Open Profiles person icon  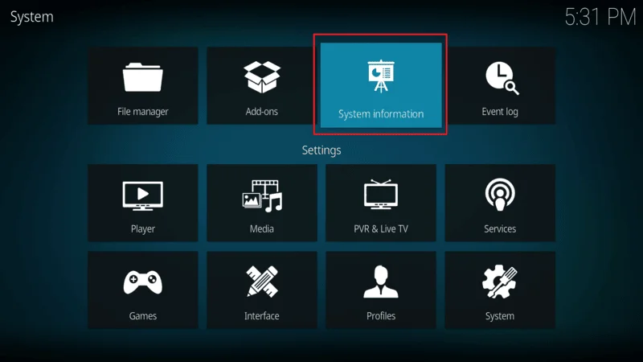tap(381, 282)
